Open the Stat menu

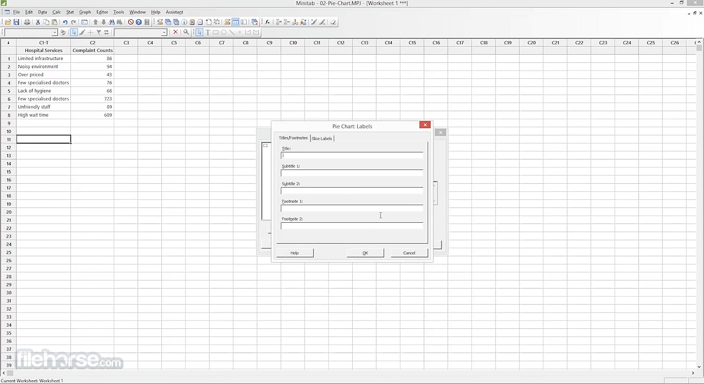pos(70,12)
